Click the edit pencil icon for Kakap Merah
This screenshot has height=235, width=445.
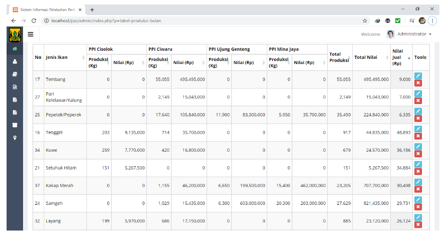point(418,182)
